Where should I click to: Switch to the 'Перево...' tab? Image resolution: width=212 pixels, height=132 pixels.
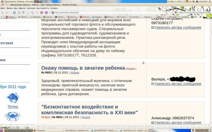(x=97, y=17)
